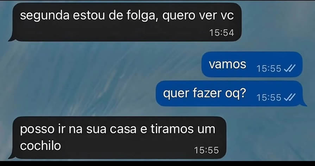Click the tail of the "cochilo" message bubble

[x=12, y=156]
